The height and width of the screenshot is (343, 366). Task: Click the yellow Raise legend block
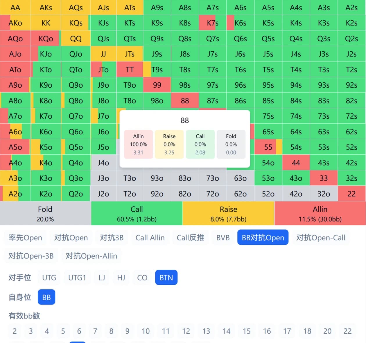(x=228, y=213)
